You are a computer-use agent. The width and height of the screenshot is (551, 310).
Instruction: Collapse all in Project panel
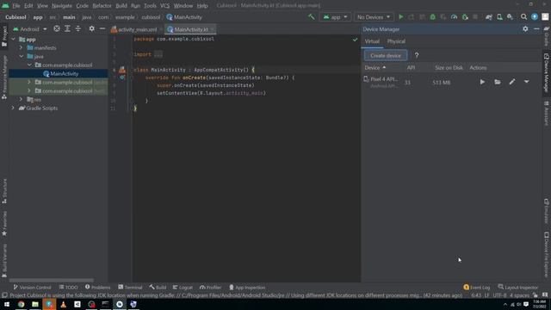(x=78, y=28)
